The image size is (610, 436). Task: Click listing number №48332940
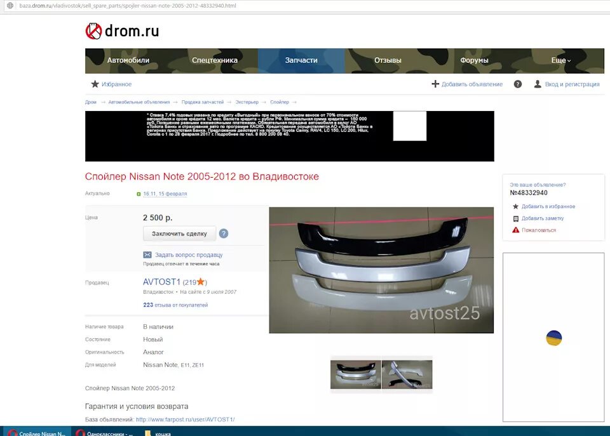[529, 193]
